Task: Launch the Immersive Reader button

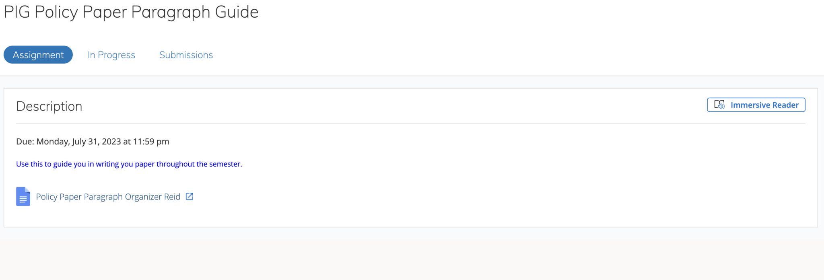Action: [x=756, y=105]
